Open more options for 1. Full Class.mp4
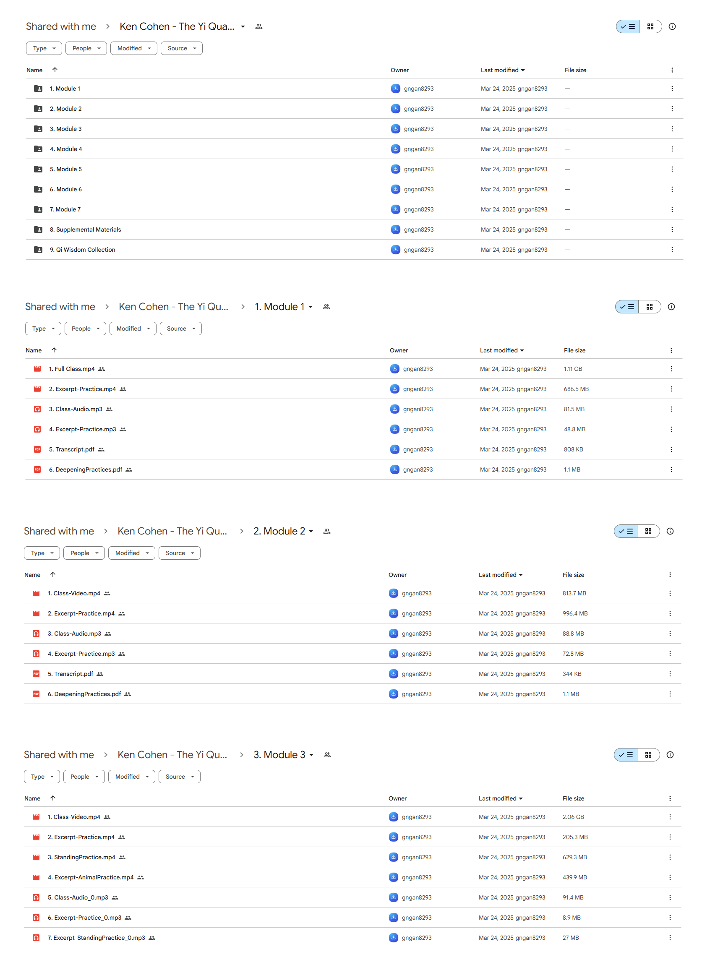The height and width of the screenshot is (970, 710). pos(671,369)
